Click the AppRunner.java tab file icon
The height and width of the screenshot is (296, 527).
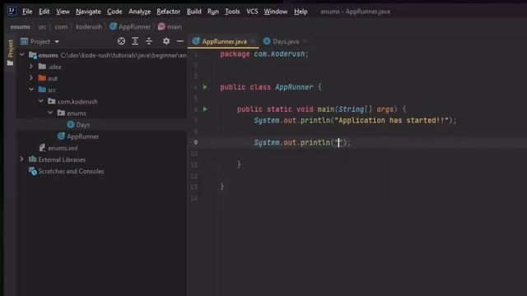(x=196, y=41)
